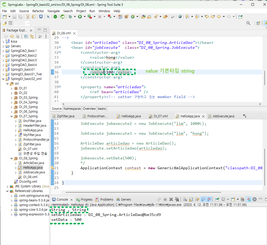Close the lower HelloApp.java editor tab
The width and height of the screenshot is (267, 245).
point(203,116)
